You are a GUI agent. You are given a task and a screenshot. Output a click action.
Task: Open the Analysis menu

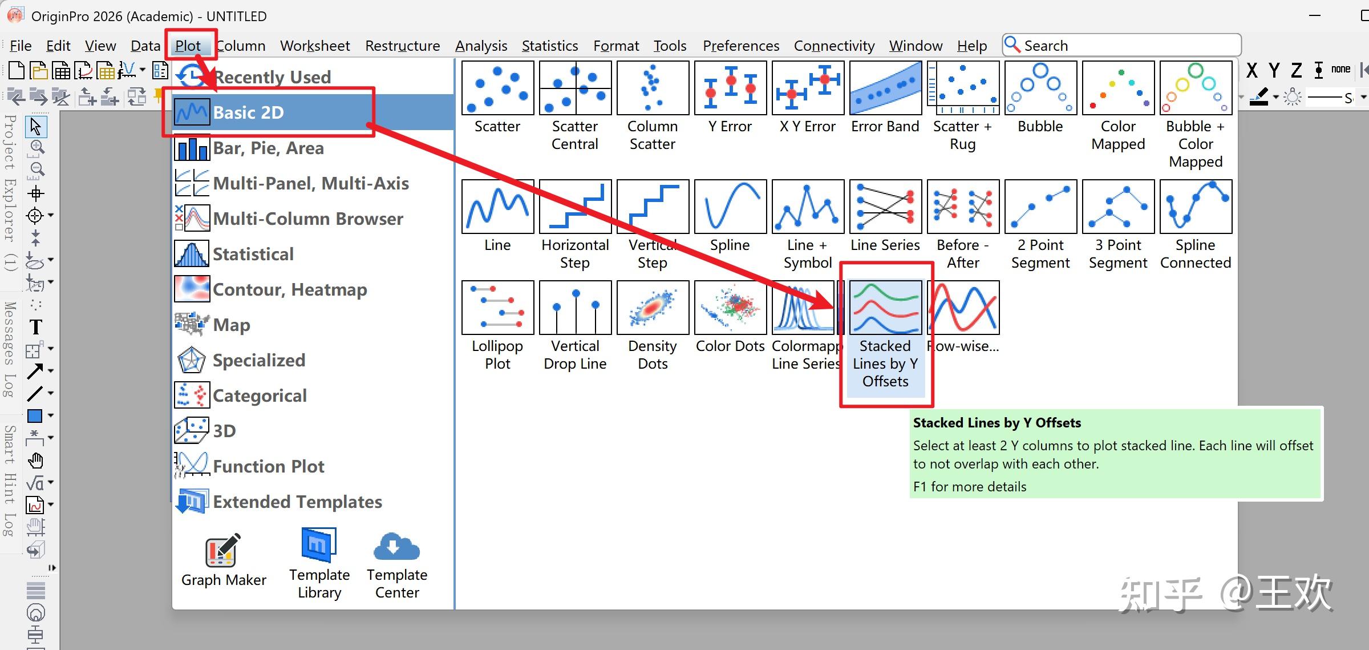tap(481, 46)
